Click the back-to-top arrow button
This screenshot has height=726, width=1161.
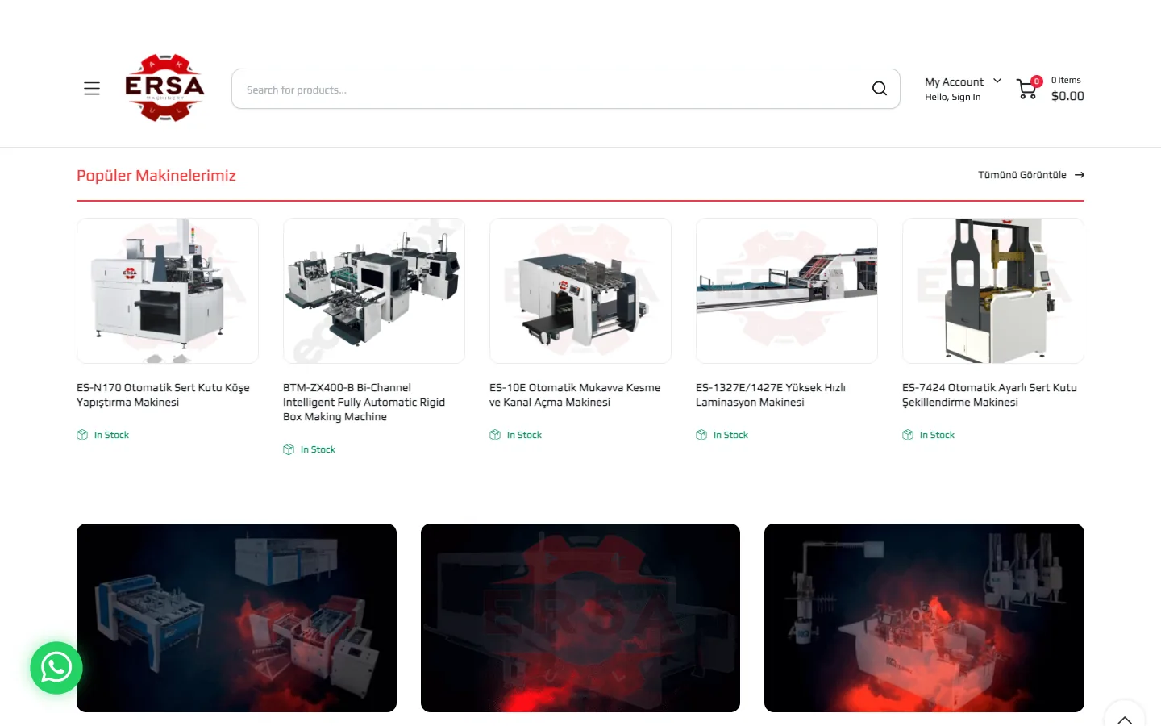(x=1125, y=719)
